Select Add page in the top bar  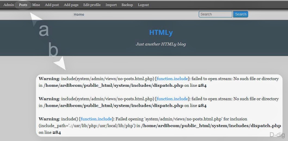(x=71, y=5)
